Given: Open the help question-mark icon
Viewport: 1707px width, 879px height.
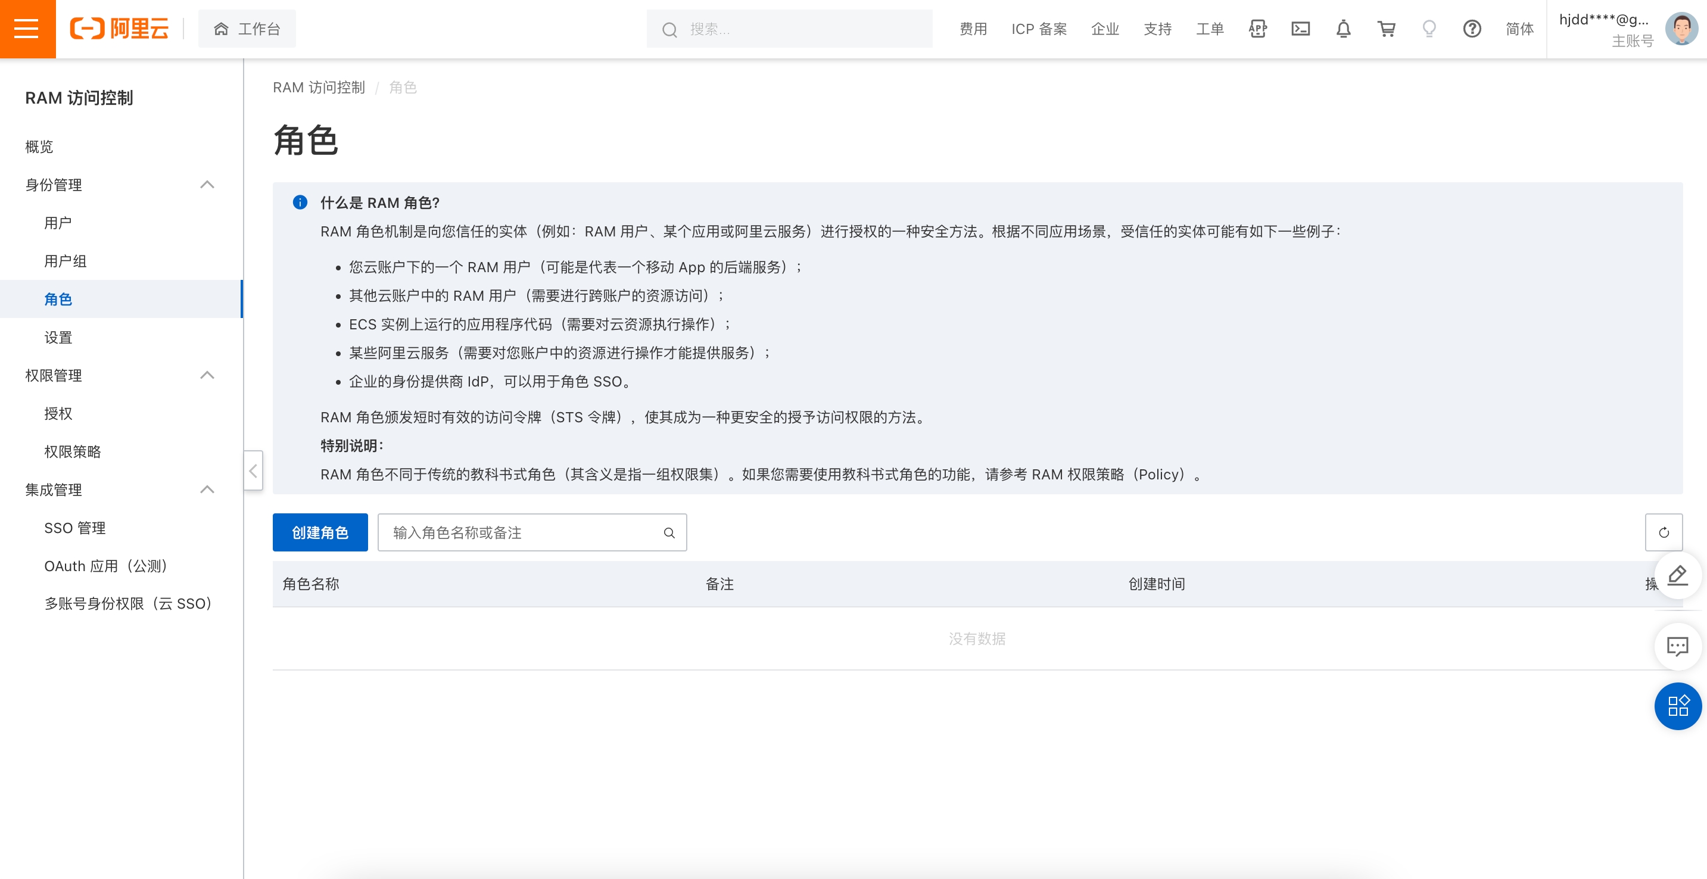Looking at the screenshot, I should click(x=1472, y=29).
